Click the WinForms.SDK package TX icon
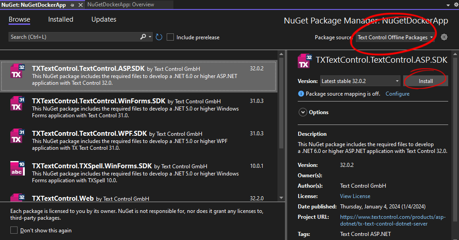Viewport: 459px width, 240px height. (x=18, y=103)
